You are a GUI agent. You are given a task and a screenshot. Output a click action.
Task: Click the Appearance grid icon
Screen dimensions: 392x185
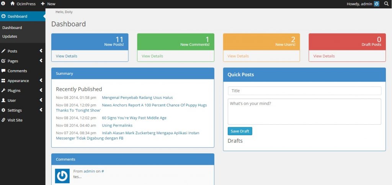point(3,80)
